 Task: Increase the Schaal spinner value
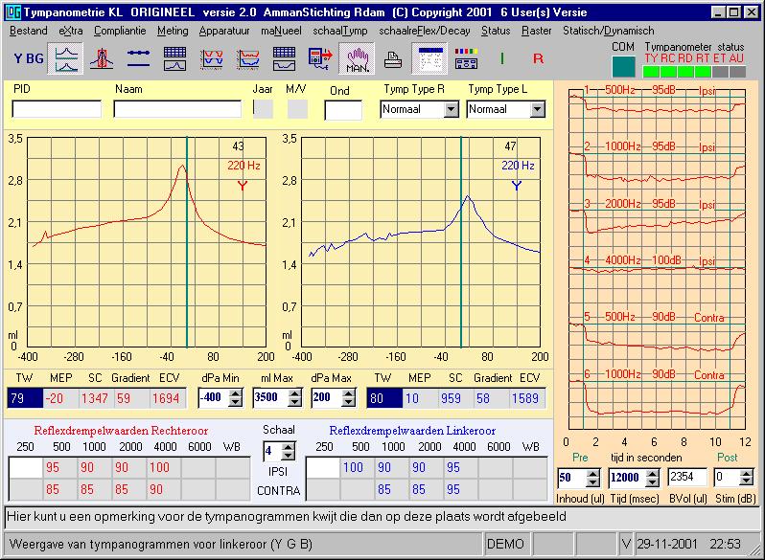[289, 445]
